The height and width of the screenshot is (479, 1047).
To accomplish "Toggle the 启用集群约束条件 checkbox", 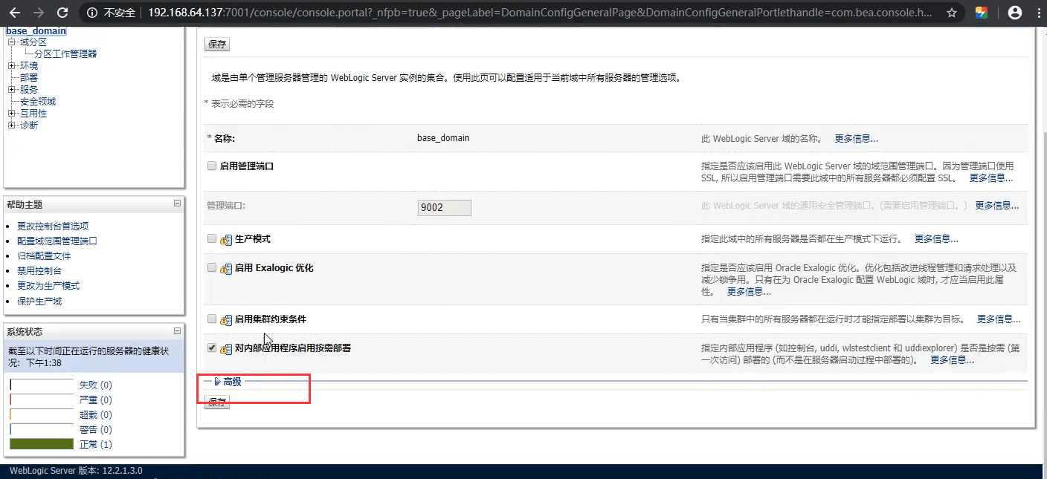I will [212, 319].
